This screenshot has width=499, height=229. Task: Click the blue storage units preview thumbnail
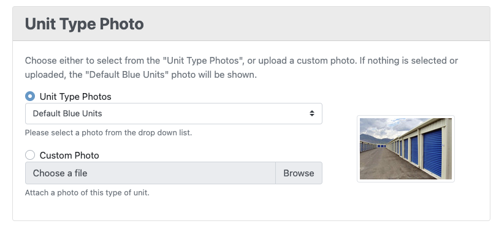coord(406,149)
